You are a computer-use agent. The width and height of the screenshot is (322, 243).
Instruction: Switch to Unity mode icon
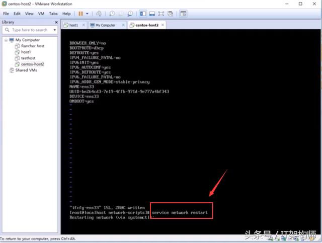pos(170,14)
